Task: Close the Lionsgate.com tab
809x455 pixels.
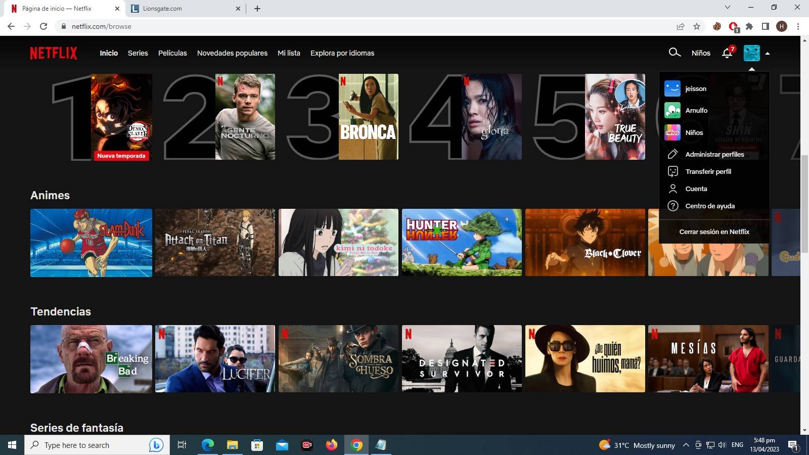Action: coord(238,9)
